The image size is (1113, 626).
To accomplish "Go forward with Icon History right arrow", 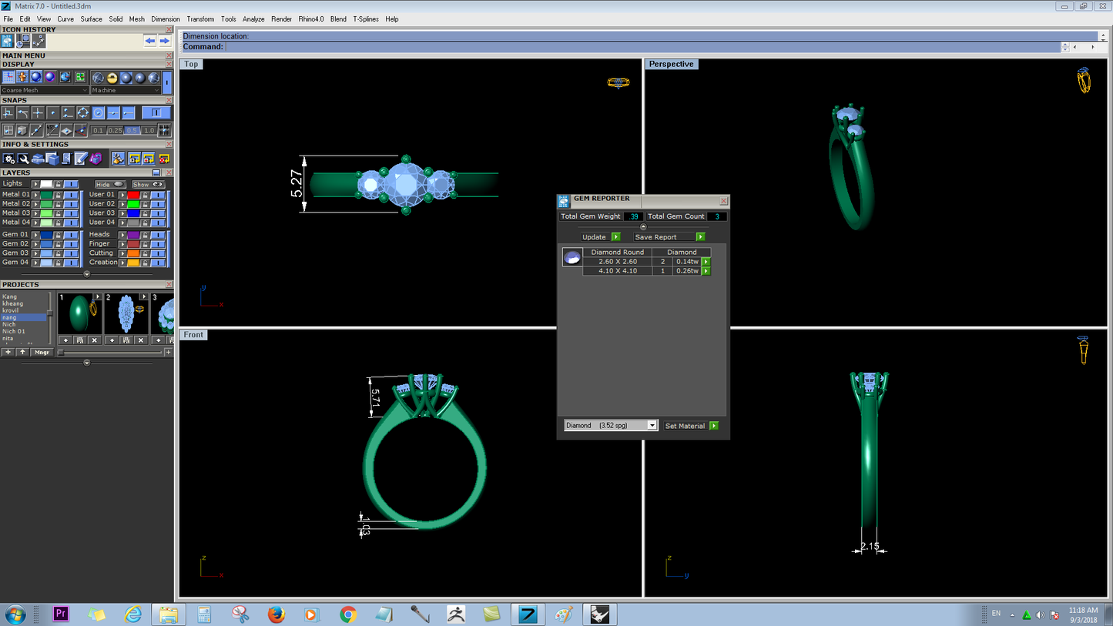I will pyautogui.click(x=164, y=41).
